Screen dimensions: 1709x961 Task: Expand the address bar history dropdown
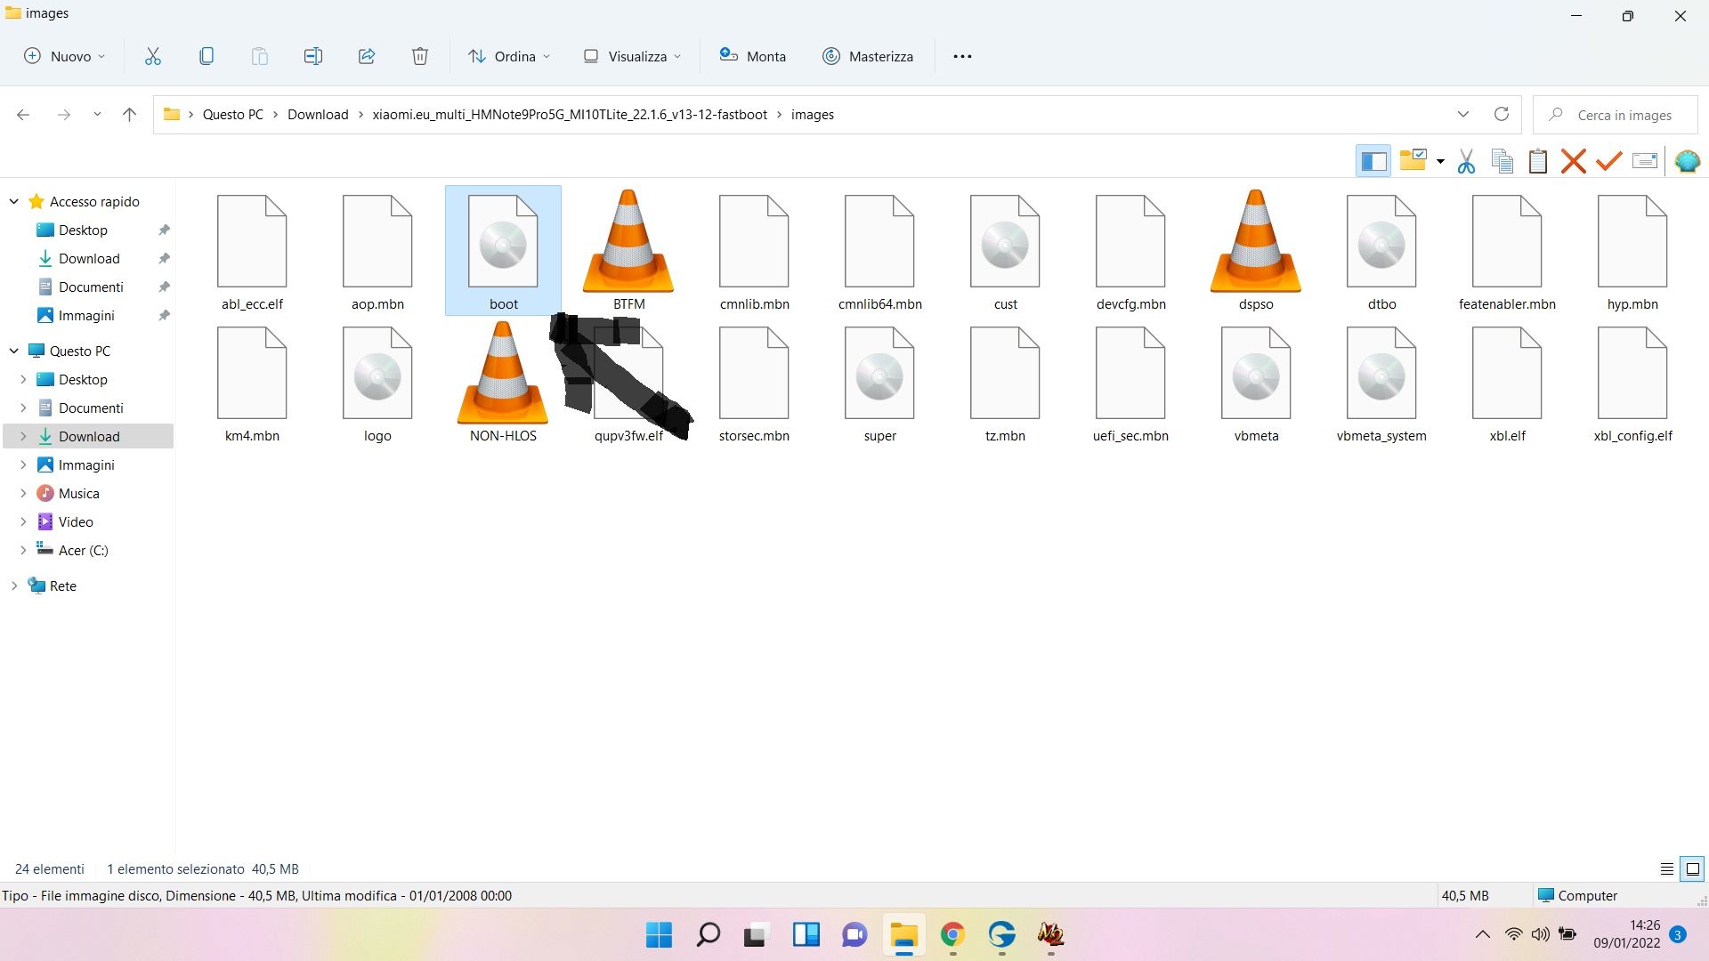[1462, 115]
